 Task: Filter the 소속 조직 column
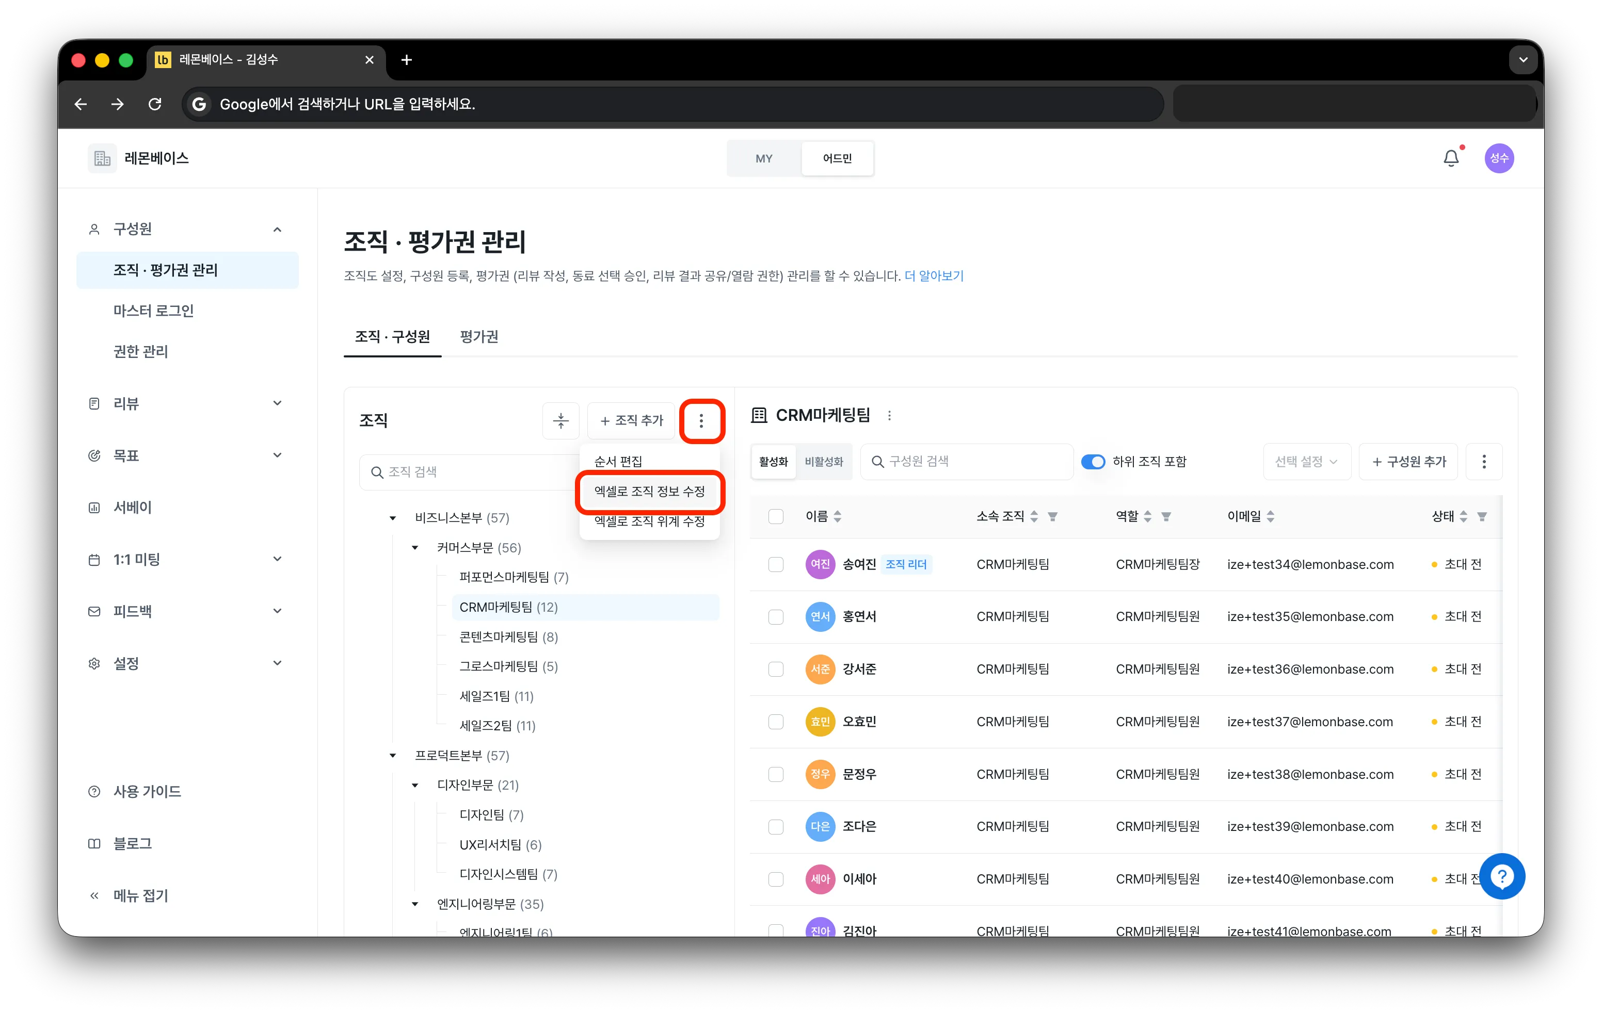point(1052,516)
